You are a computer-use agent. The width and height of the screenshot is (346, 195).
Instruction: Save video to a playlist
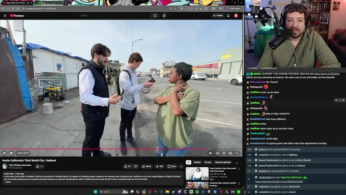click(171, 166)
